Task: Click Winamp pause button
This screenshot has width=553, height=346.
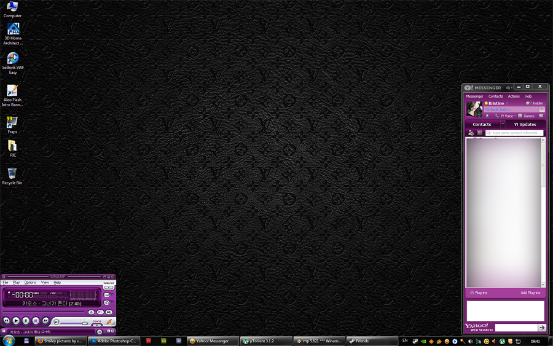Action: [x=26, y=321]
